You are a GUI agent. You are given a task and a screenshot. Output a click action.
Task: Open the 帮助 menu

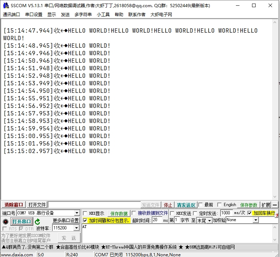pos(119,14)
